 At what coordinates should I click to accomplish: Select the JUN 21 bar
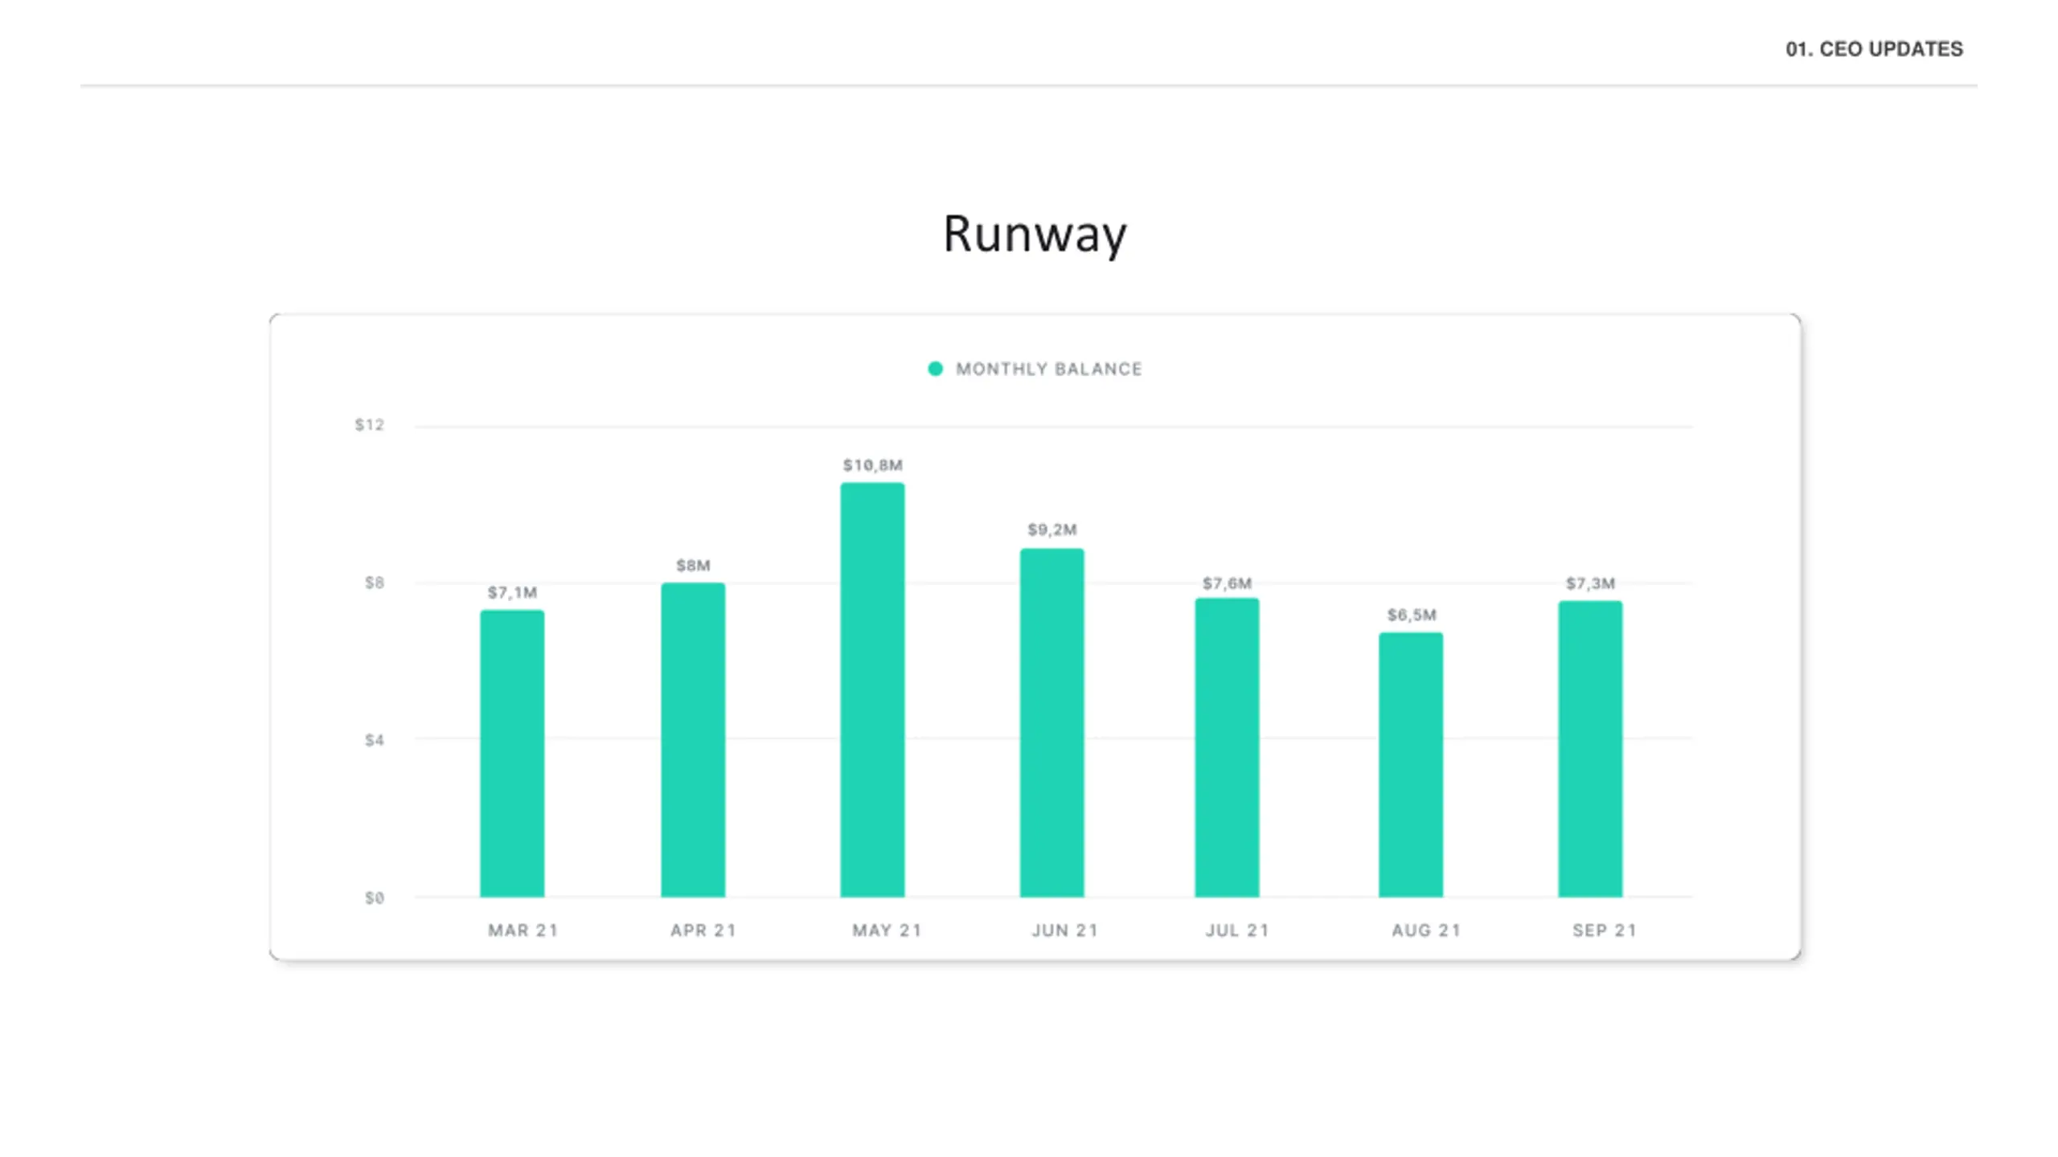click(1052, 722)
